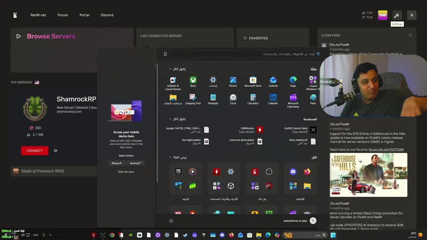Viewport: 427px width, 240px height.
Task: Launch Paint
Action: [x=313, y=99]
